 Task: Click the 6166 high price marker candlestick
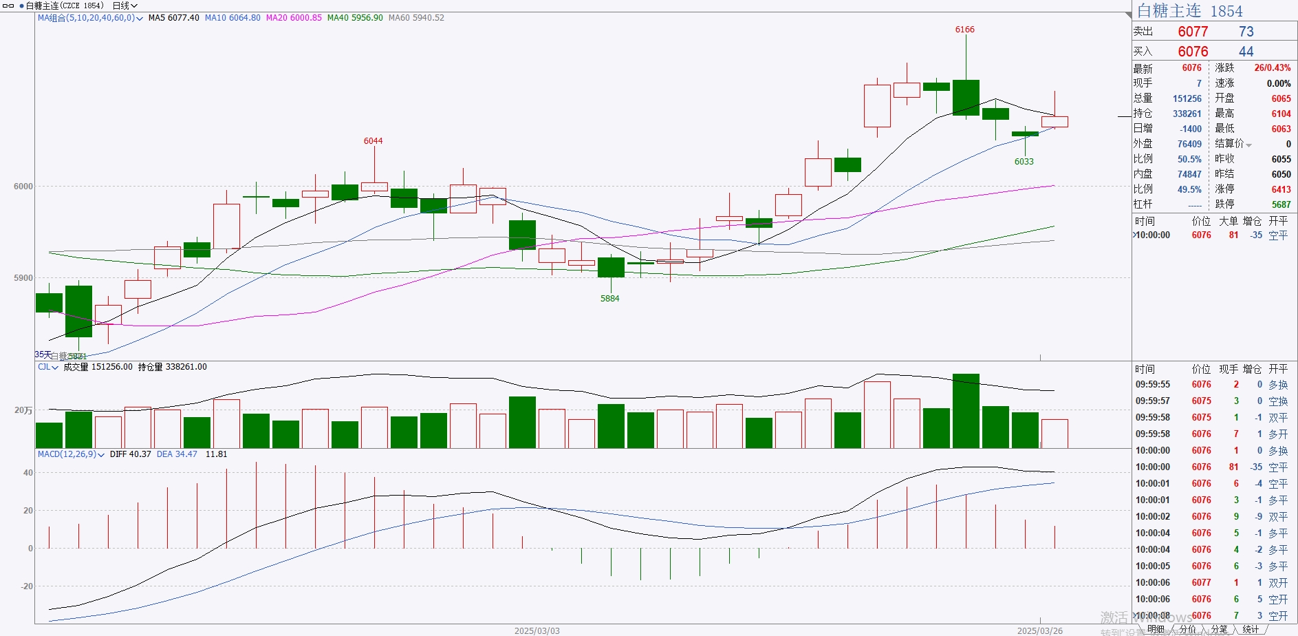pyautogui.click(x=966, y=96)
